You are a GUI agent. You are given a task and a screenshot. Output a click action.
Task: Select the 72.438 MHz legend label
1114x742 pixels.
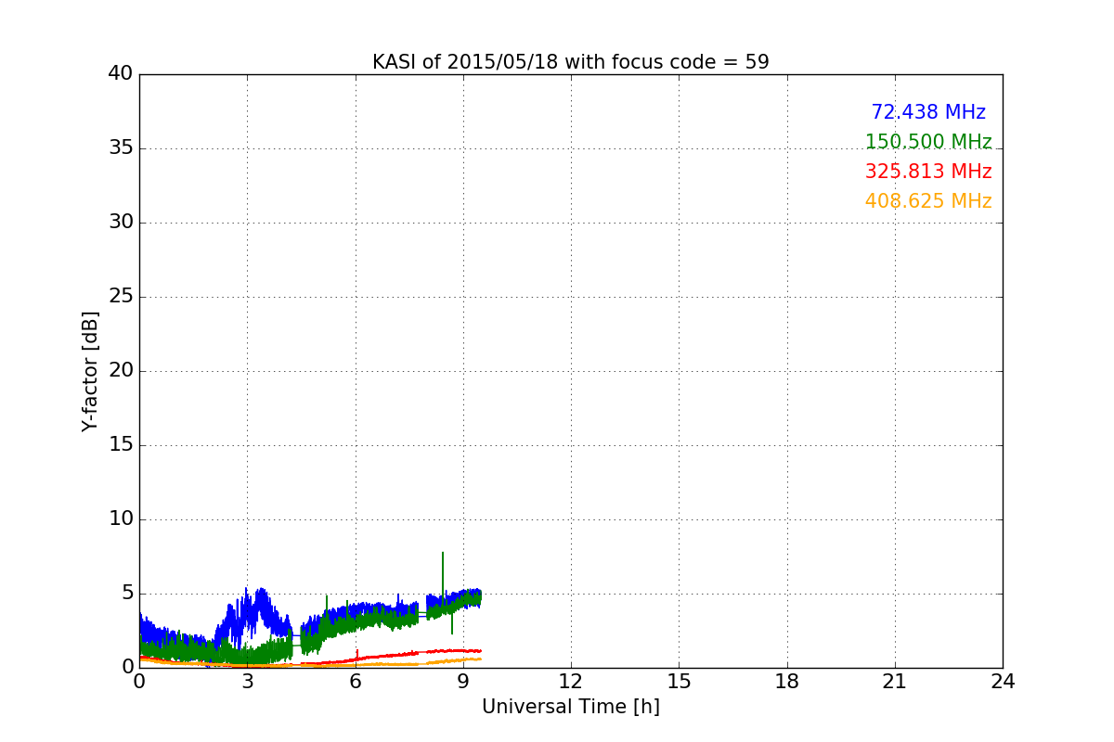pyautogui.click(x=928, y=112)
